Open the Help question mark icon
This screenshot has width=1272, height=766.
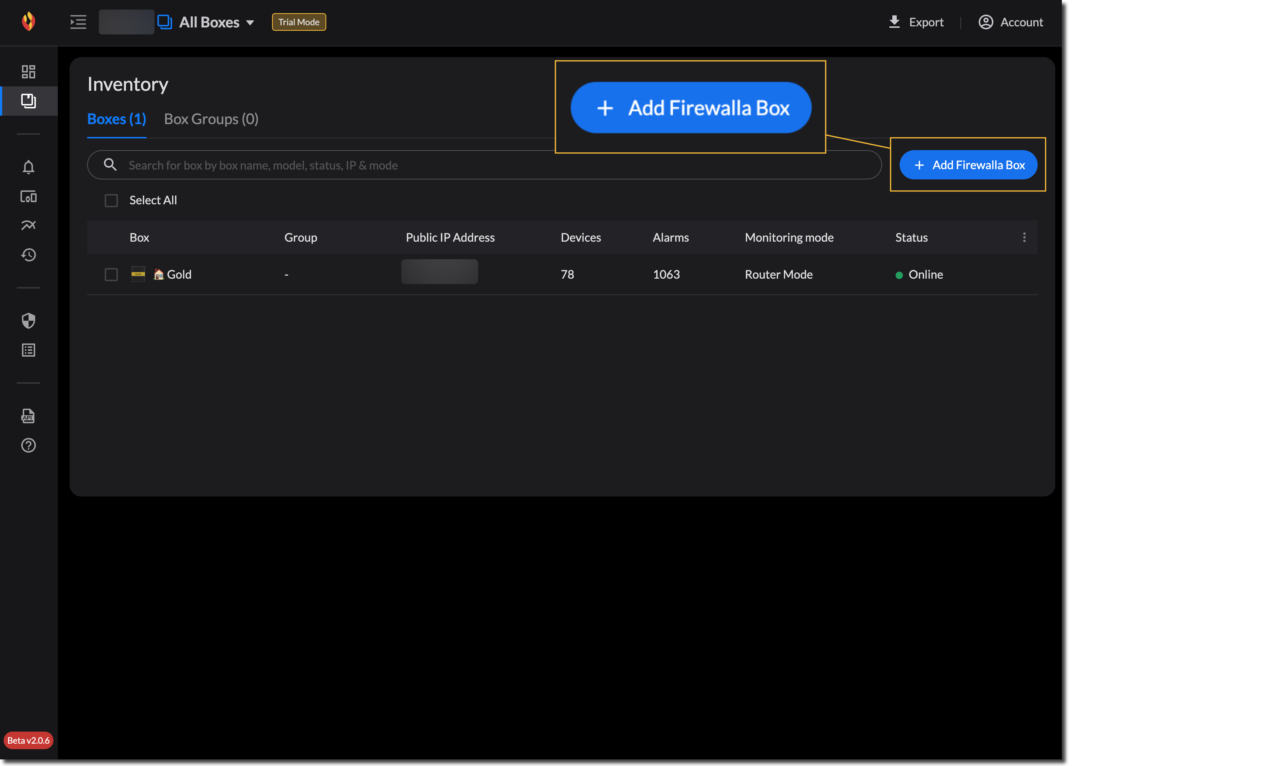click(29, 446)
